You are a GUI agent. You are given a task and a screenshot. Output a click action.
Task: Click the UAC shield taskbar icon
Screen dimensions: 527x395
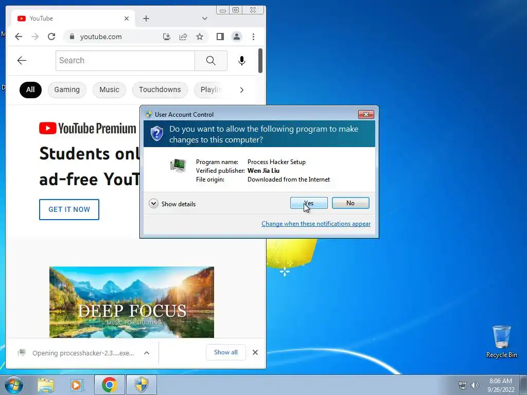pyautogui.click(x=142, y=385)
